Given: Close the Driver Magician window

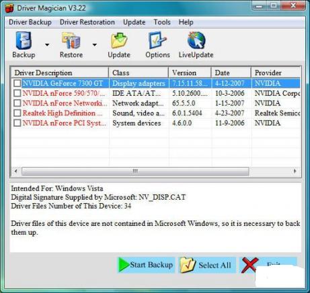Looking at the screenshot, I should pyautogui.click(x=293, y=5).
